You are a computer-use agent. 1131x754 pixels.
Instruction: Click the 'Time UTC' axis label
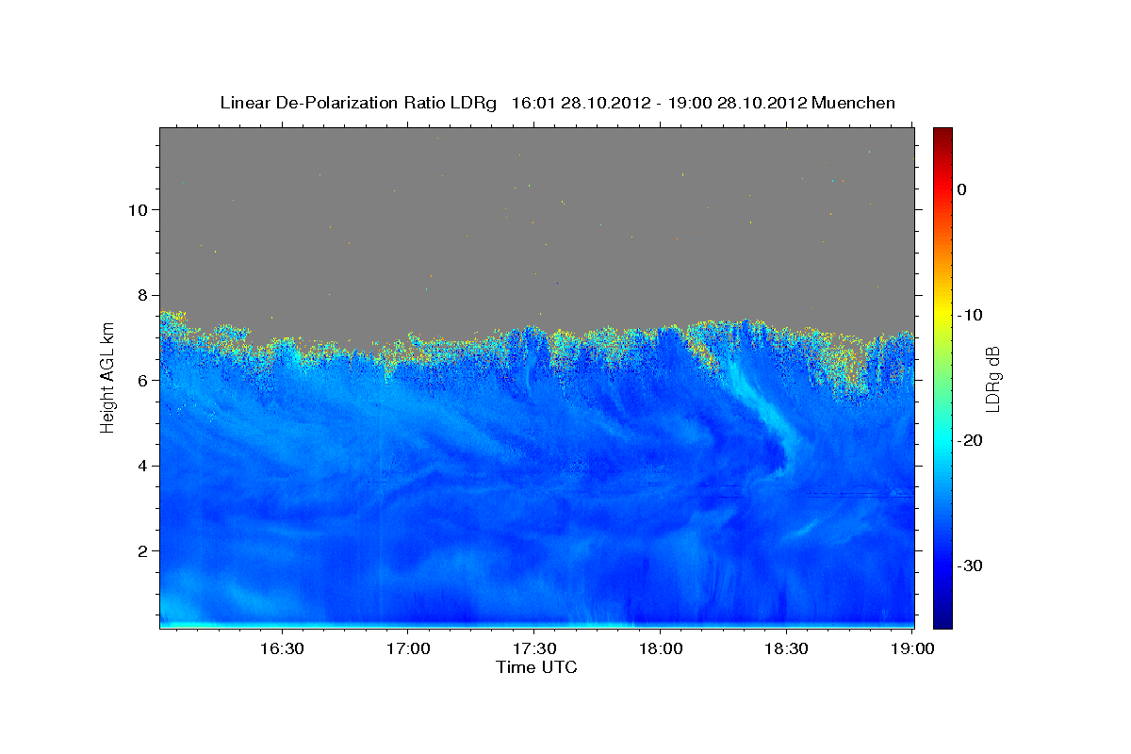[536, 667]
